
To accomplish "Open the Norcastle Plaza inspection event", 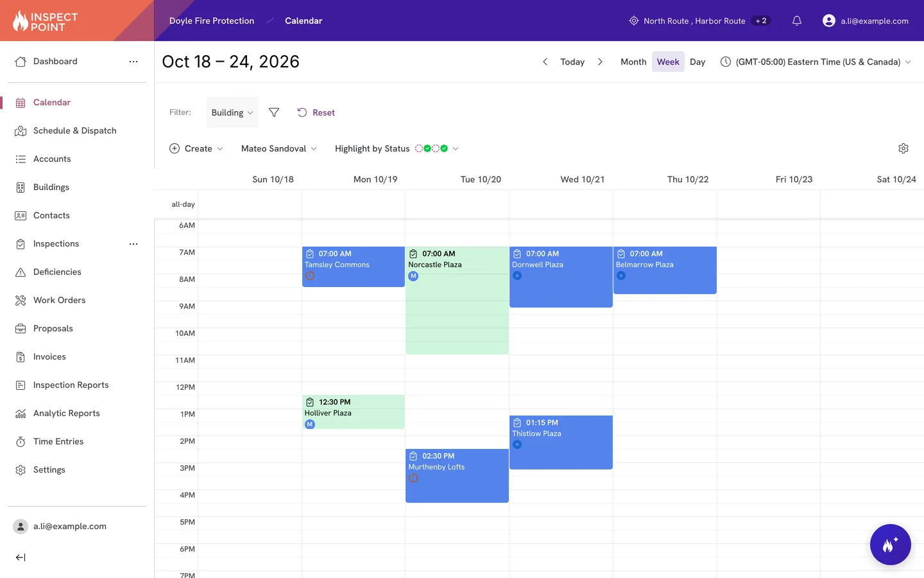I will pyautogui.click(x=457, y=301).
